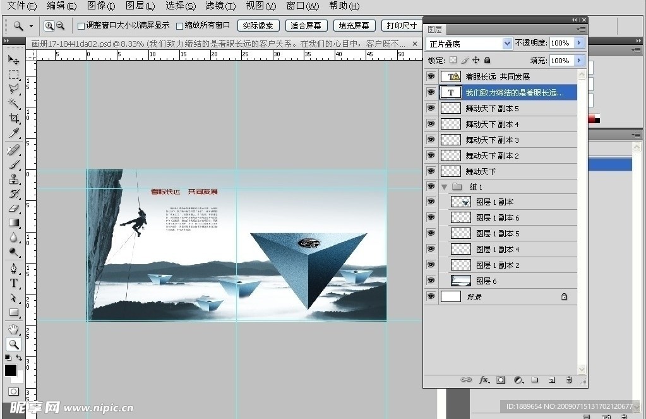Select the Magic Wand tool
The height and width of the screenshot is (419, 646).
(14, 103)
